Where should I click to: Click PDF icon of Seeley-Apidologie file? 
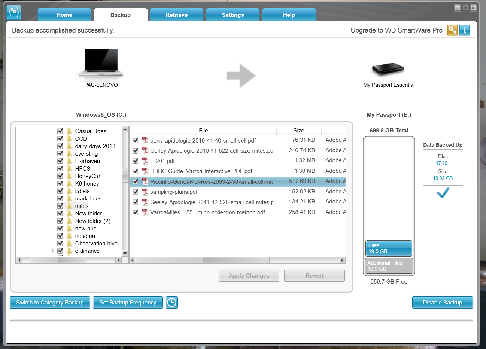145,202
